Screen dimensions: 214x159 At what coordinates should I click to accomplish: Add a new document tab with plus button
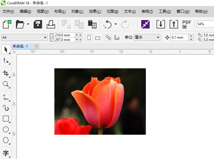pyautogui.click(x=37, y=47)
